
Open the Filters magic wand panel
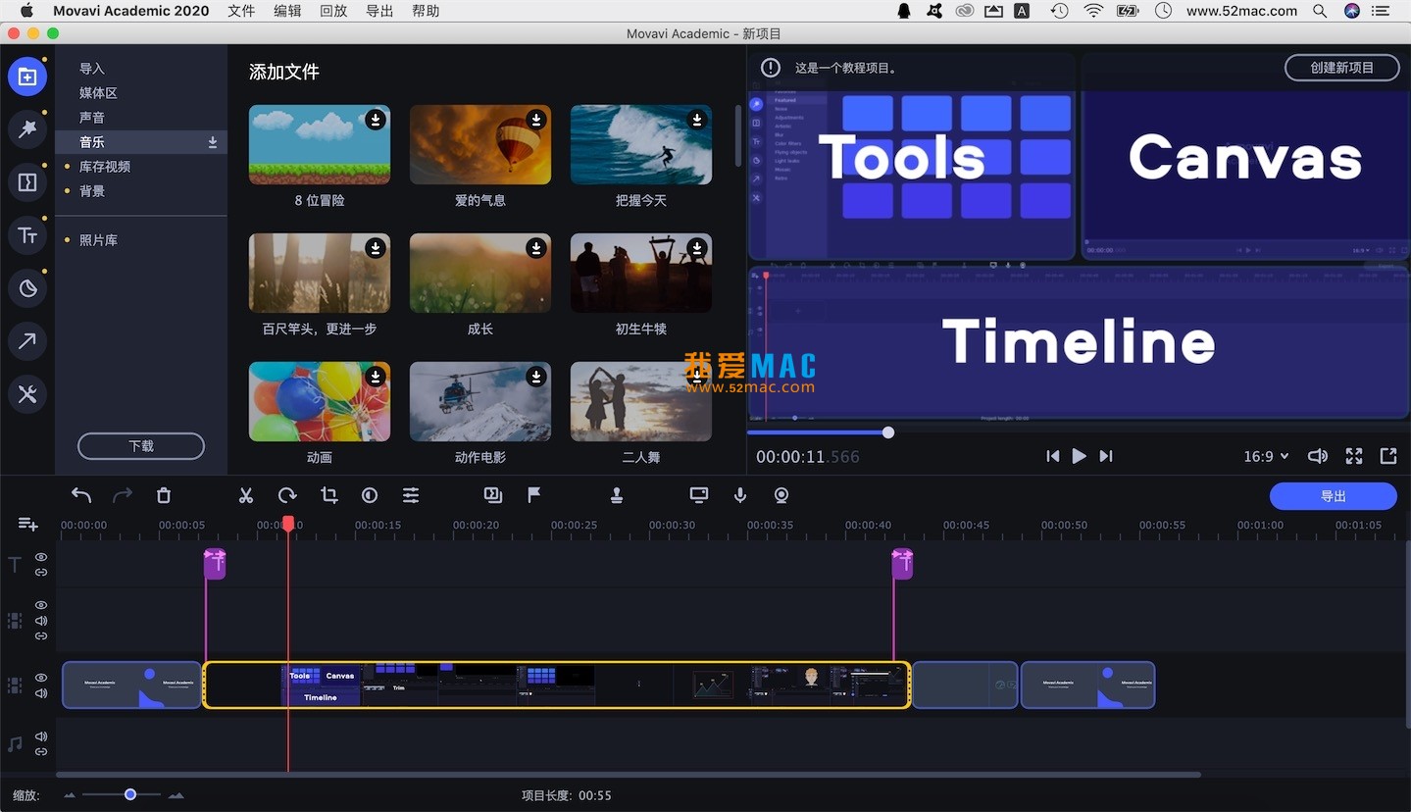[x=27, y=129]
